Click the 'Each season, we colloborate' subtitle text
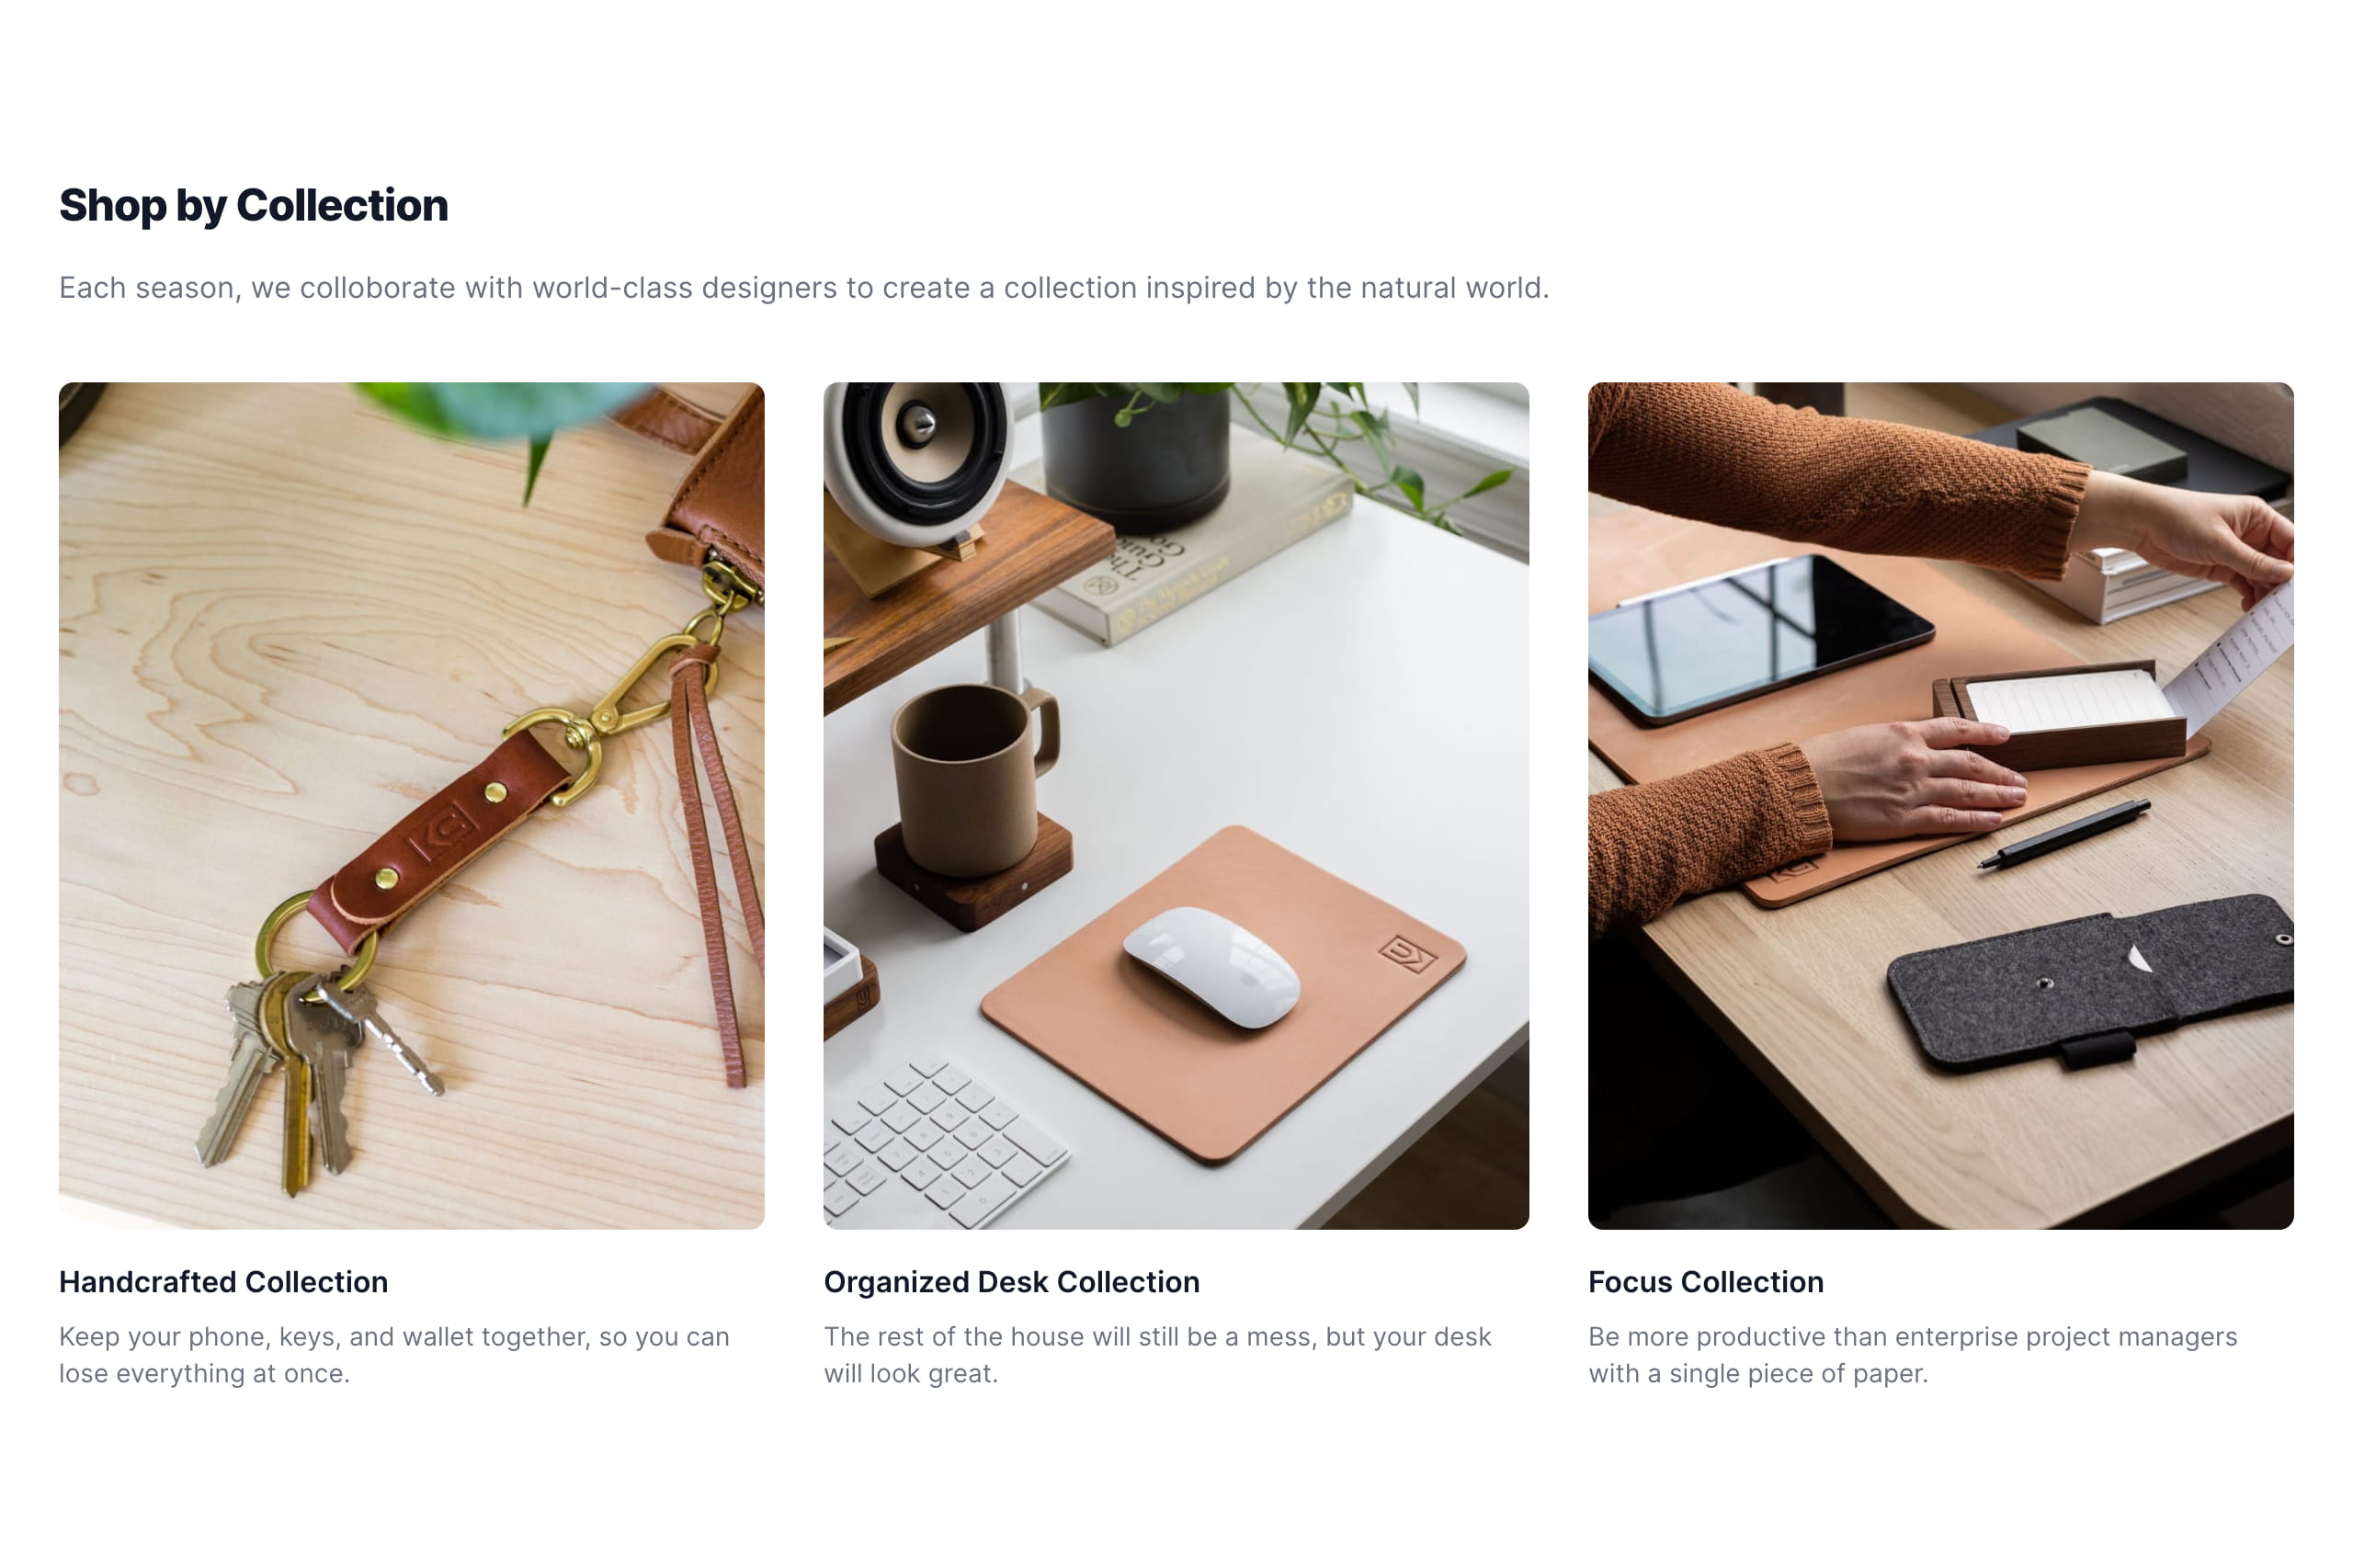 [x=803, y=288]
